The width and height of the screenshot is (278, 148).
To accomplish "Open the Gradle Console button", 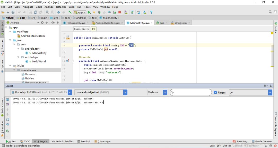I will [x=261, y=142].
